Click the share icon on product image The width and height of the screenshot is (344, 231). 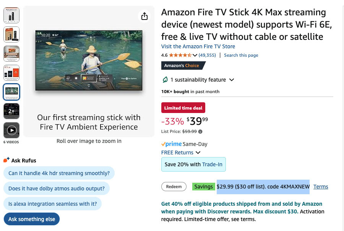pyautogui.click(x=144, y=16)
